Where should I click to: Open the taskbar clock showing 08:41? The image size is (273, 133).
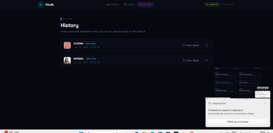(263, 132)
